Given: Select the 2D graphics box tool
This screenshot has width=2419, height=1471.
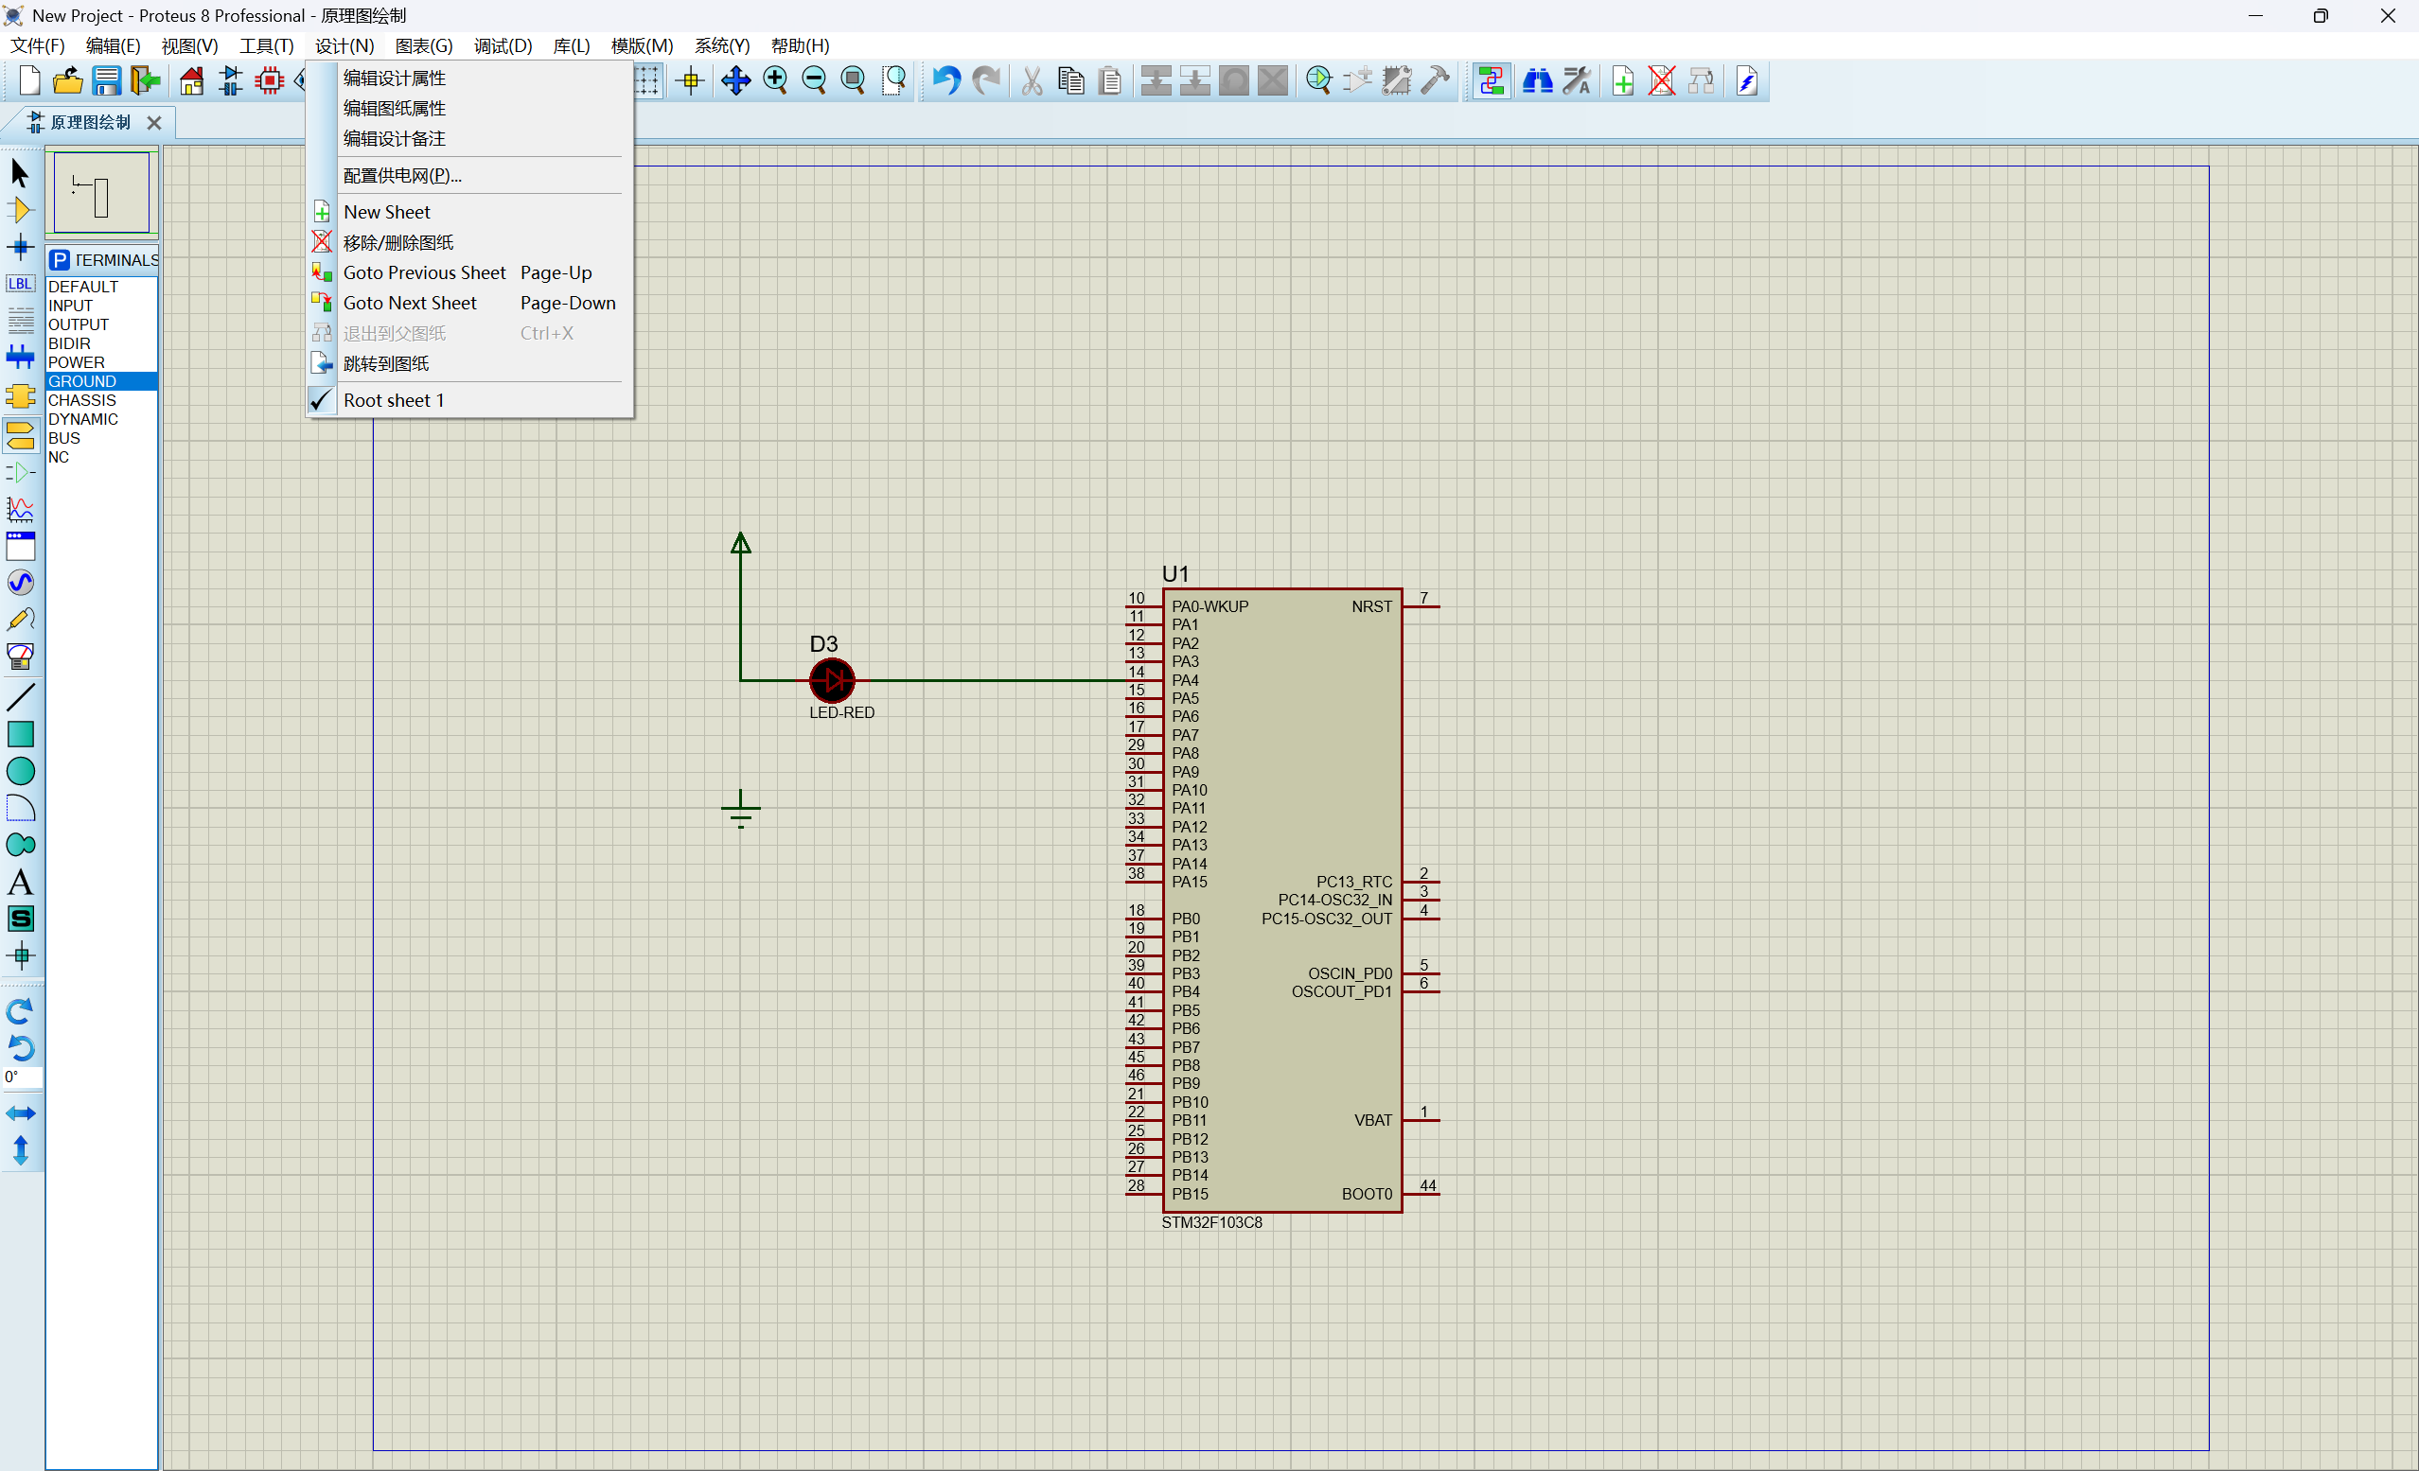Looking at the screenshot, I should click(20, 734).
